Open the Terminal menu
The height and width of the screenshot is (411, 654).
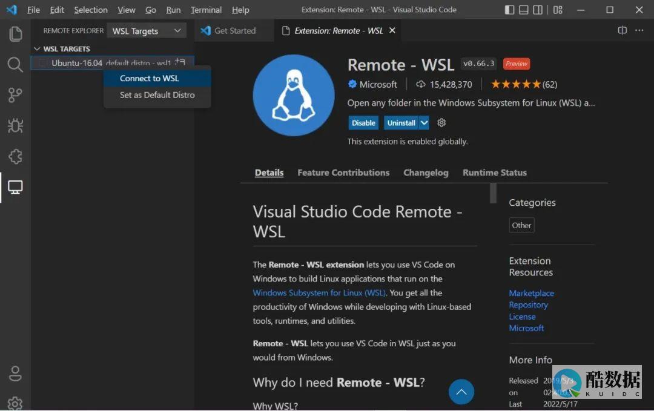206,10
